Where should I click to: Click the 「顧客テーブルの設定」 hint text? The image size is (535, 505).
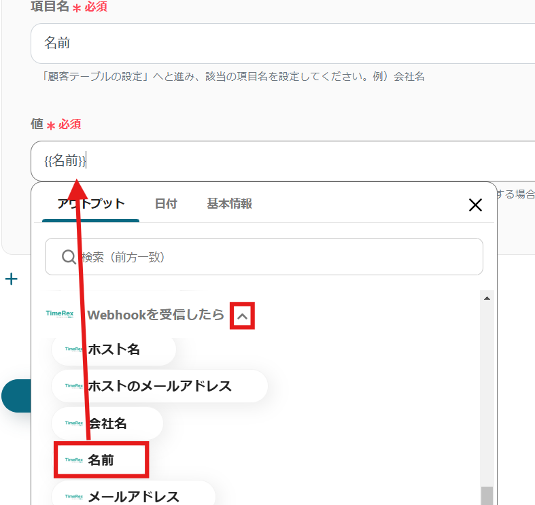click(x=233, y=76)
